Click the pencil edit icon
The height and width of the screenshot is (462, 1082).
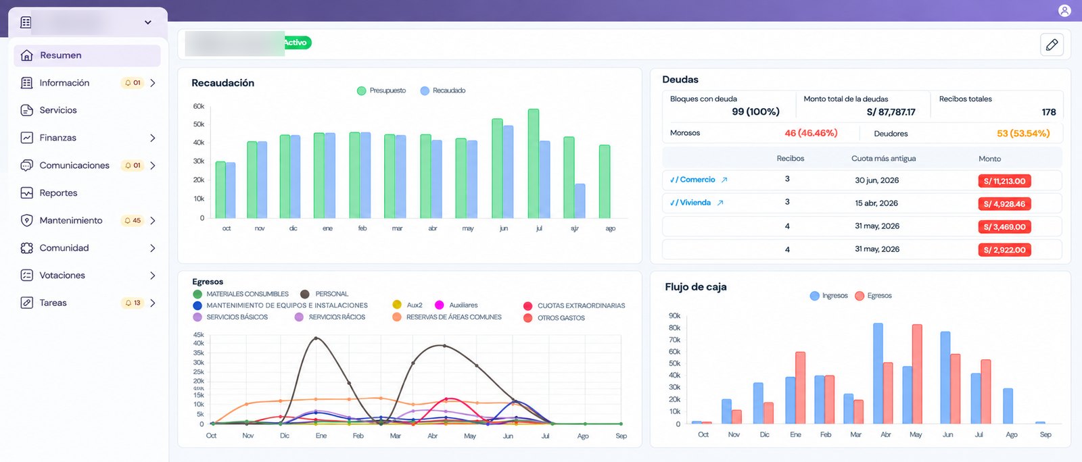(x=1052, y=45)
